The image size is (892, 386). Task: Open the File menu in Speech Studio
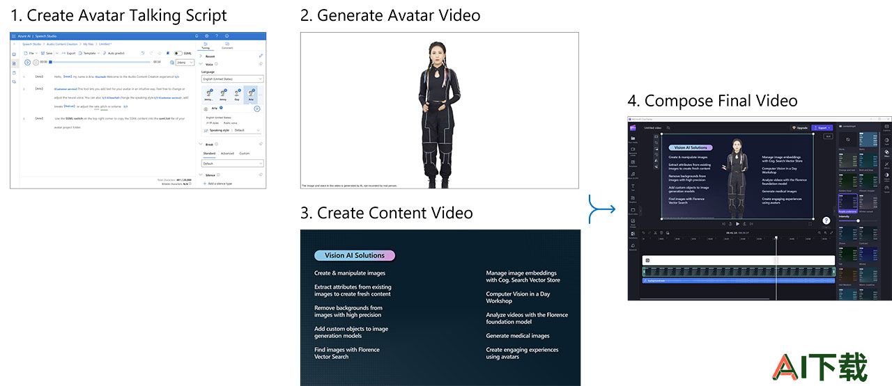(x=31, y=53)
